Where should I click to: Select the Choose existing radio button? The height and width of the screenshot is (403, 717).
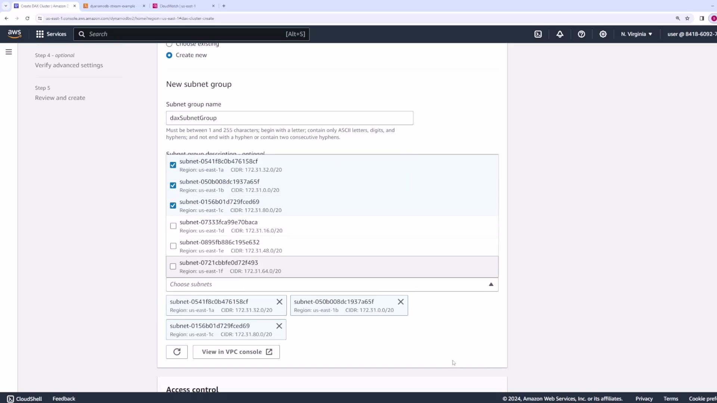169,44
